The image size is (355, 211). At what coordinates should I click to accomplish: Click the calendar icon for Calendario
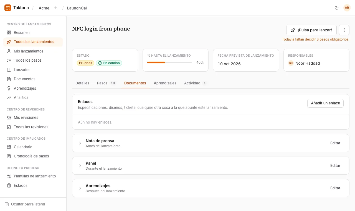click(9, 147)
